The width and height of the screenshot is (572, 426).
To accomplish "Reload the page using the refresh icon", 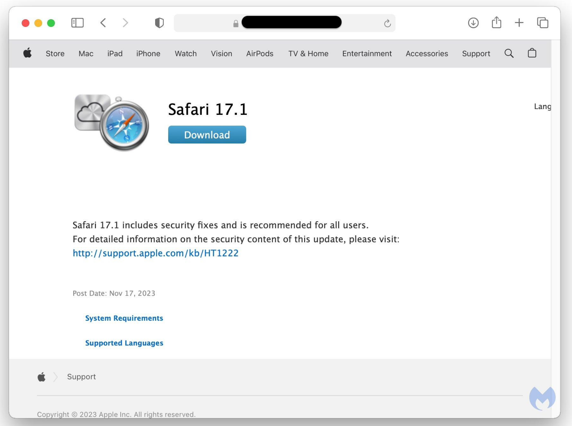I will pos(388,23).
